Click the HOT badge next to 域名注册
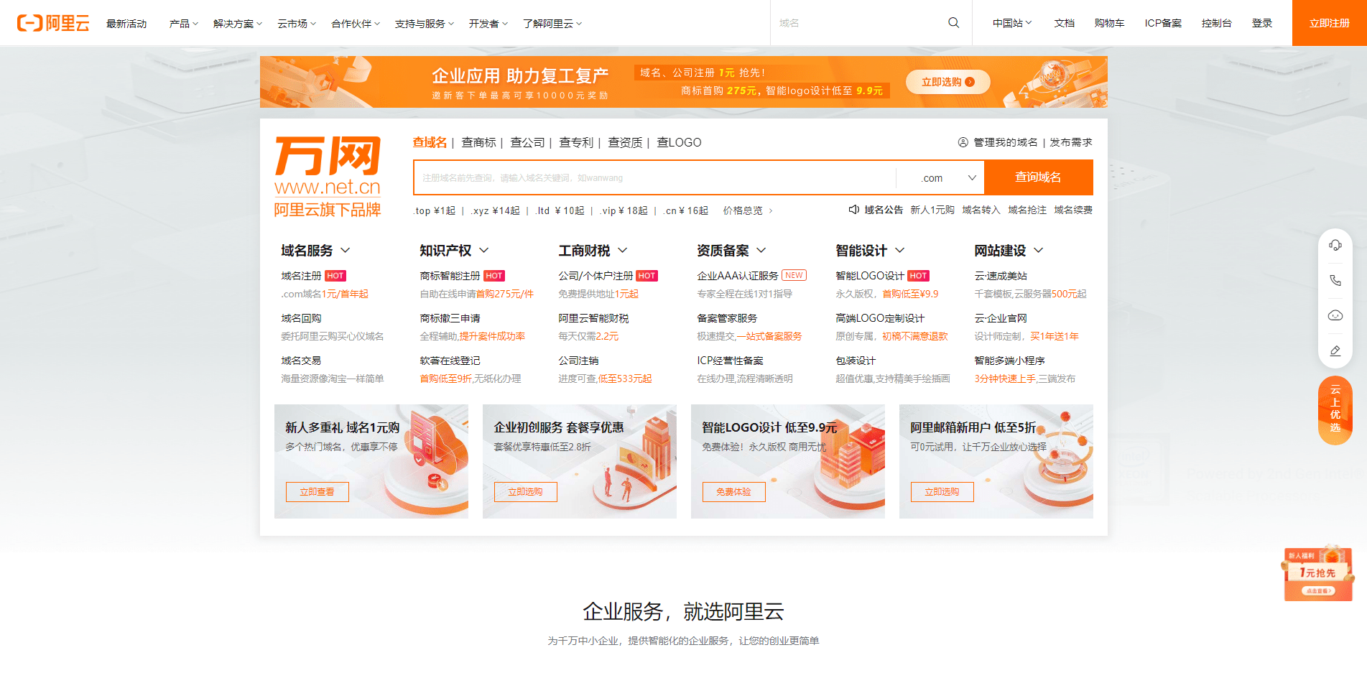This screenshot has height=673, width=1367. coord(335,276)
